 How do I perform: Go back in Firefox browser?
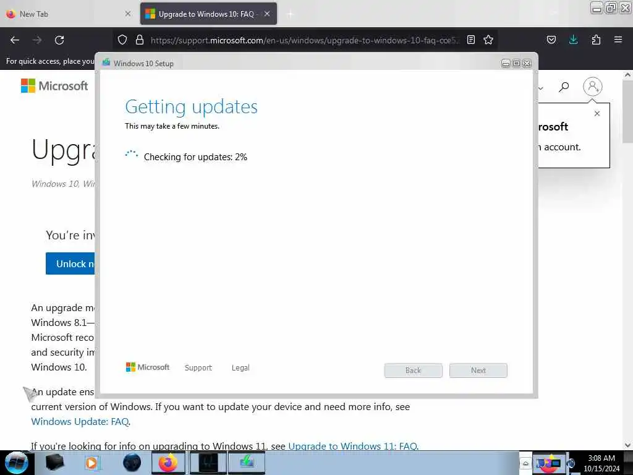(15, 40)
